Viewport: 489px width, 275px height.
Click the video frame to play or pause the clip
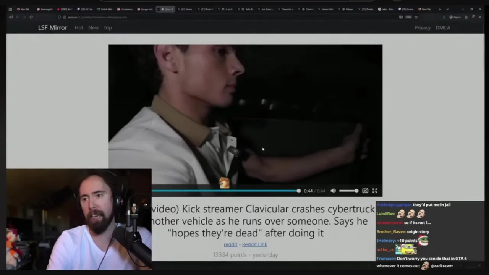(245, 115)
